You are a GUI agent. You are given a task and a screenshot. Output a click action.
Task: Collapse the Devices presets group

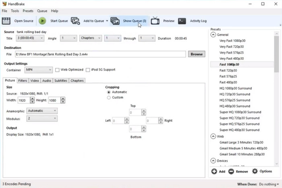(x=213, y=161)
